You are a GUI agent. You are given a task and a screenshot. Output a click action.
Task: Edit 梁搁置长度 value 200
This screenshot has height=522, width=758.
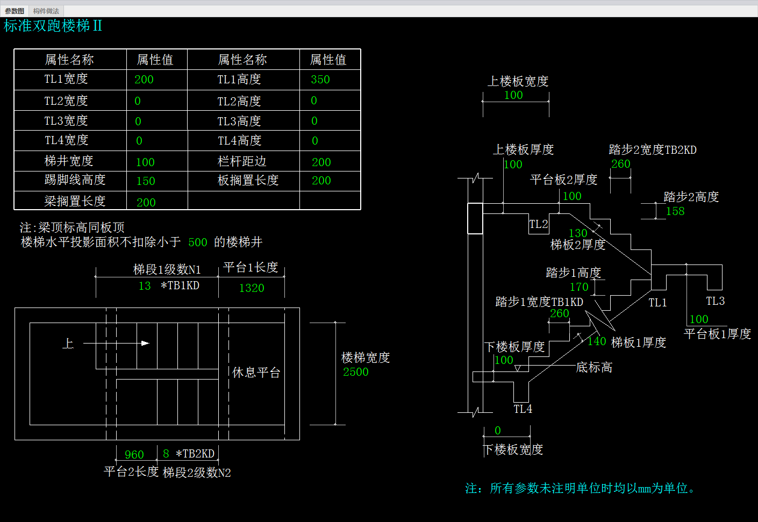click(146, 203)
